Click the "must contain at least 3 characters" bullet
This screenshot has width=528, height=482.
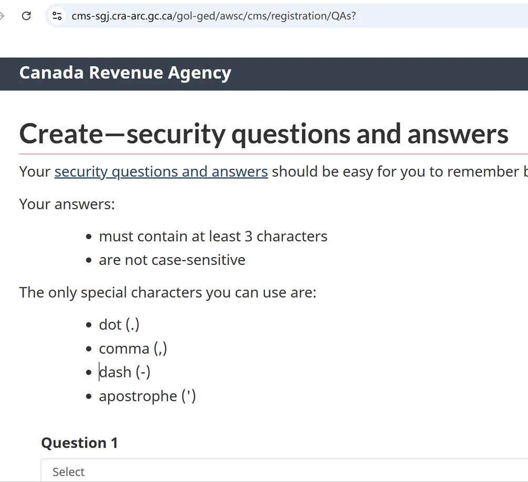[213, 236]
